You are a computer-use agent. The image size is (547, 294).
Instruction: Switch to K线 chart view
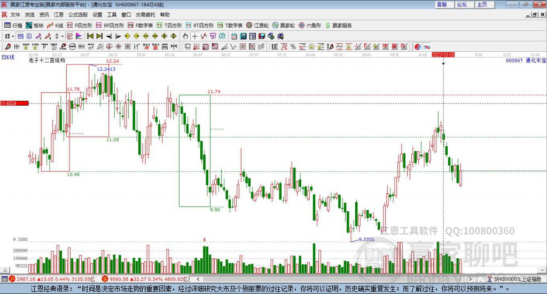click(55, 26)
